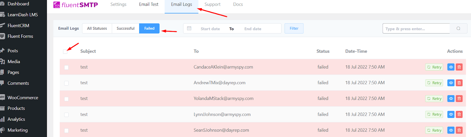This screenshot has width=471, height=137.
Task: Delete the AndrewTMix@dayrep.com log entry
Action: (x=459, y=83)
